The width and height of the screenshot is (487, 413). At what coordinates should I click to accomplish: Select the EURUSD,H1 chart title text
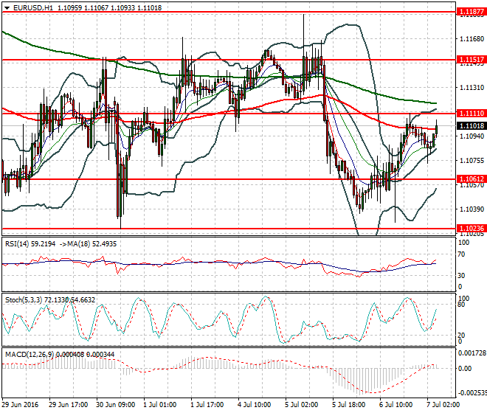33,8
